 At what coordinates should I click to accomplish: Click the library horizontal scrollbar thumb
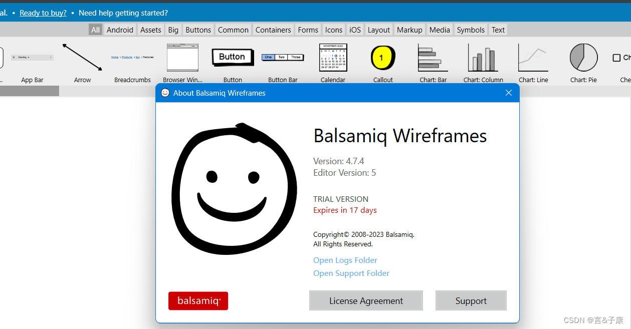click(30, 91)
